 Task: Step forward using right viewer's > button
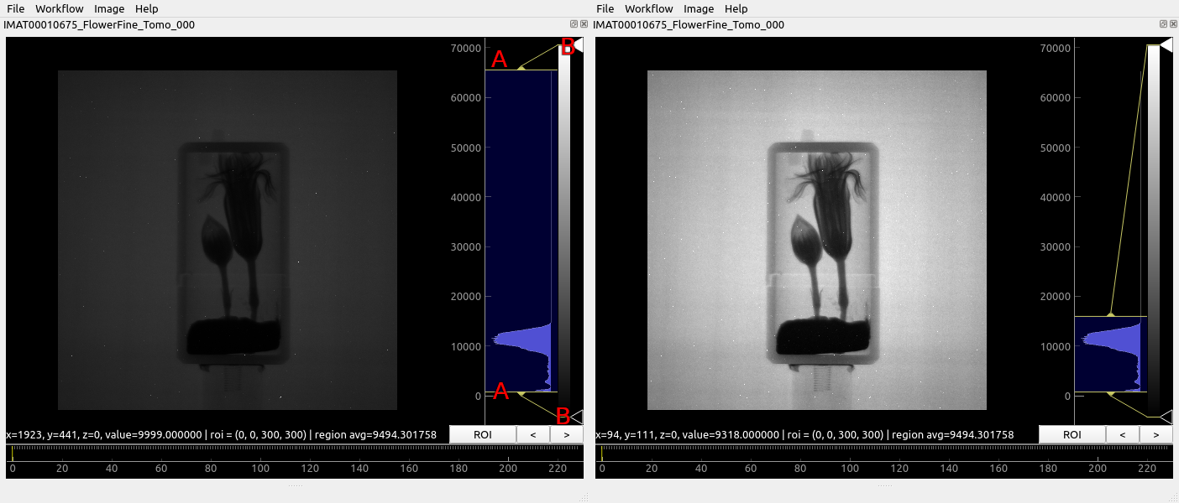click(1156, 434)
